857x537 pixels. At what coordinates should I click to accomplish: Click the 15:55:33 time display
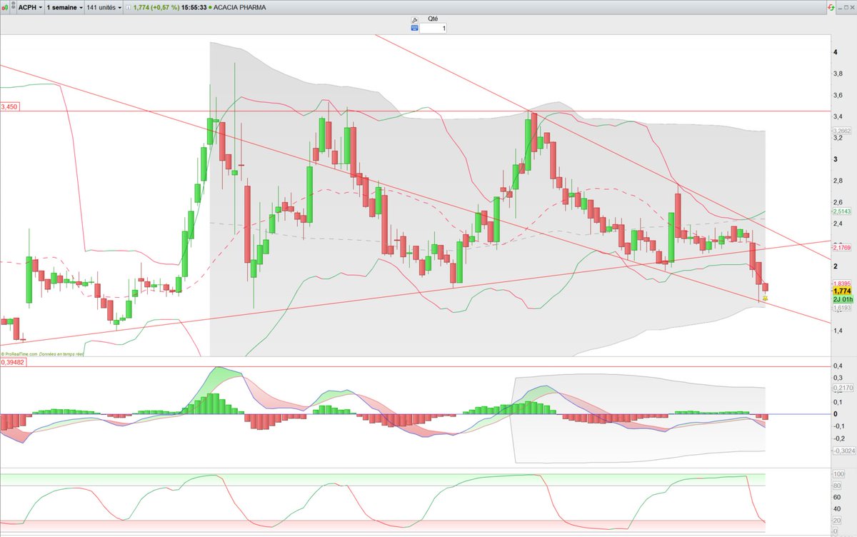[x=193, y=6]
